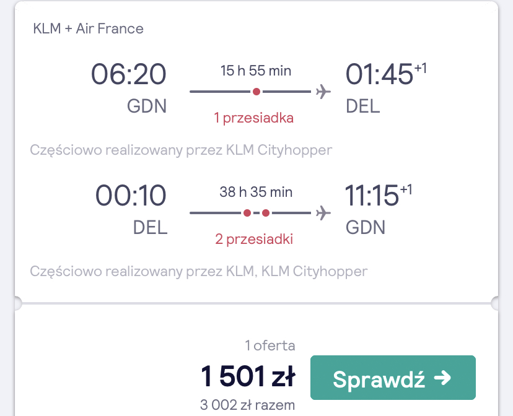Click the 2 przesiadki label
Viewport: 513px width, 416px height.
coord(254,239)
